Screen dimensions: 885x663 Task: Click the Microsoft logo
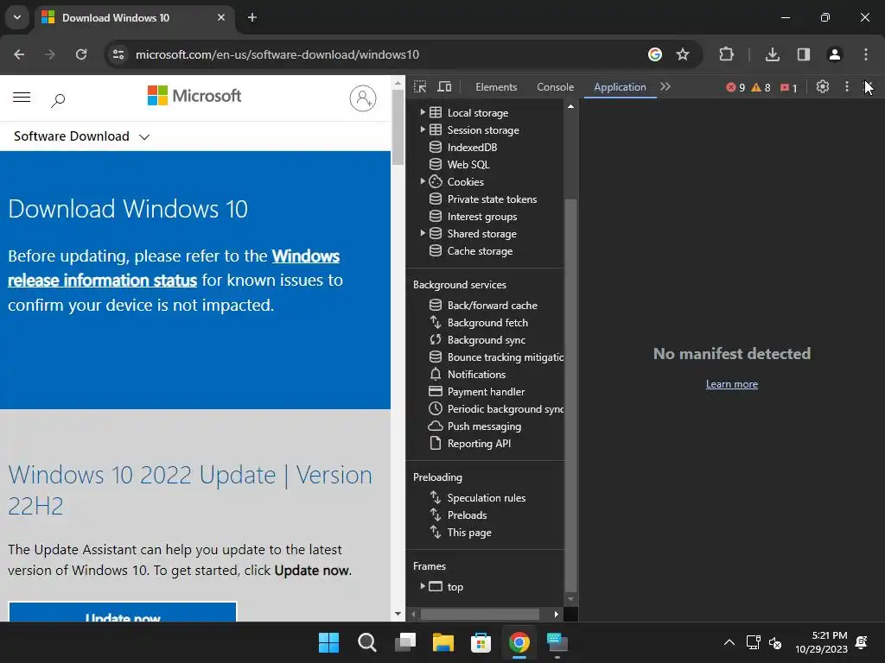[194, 96]
